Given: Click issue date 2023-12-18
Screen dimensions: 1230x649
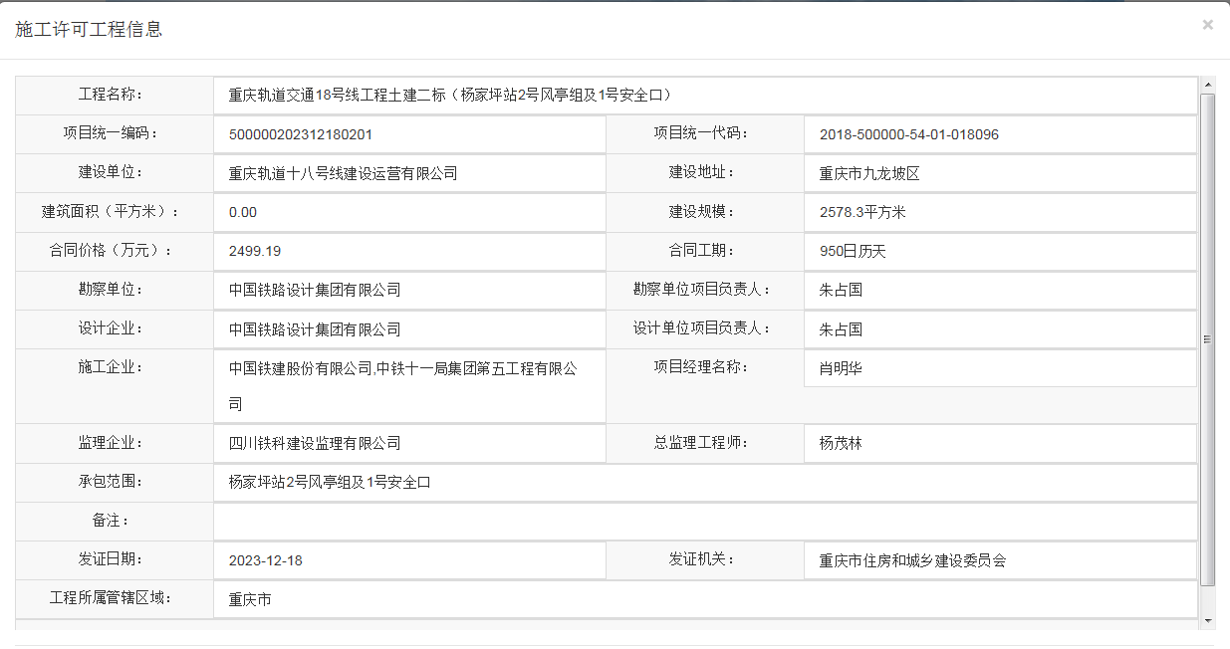Looking at the screenshot, I should pos(265,560).
